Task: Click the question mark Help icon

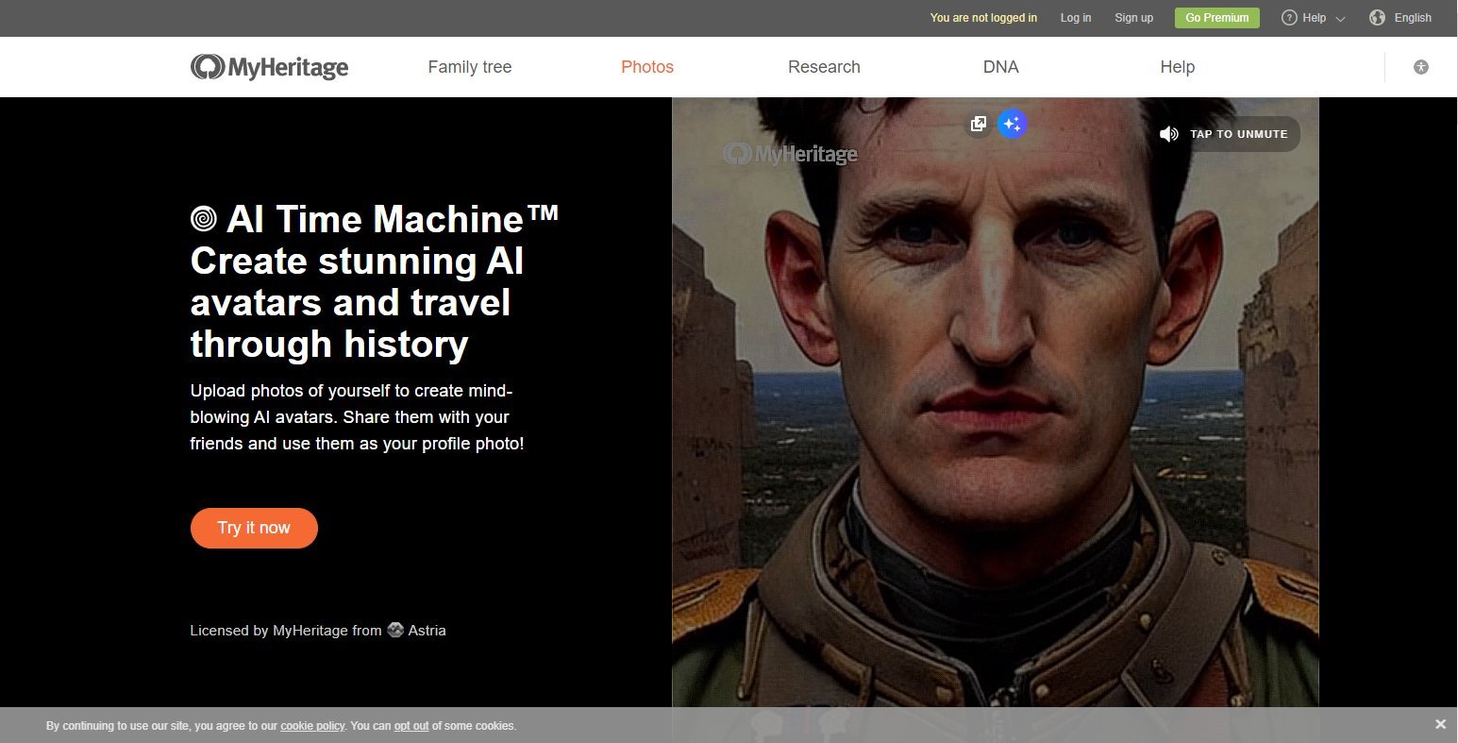Action: (1288, 17)
